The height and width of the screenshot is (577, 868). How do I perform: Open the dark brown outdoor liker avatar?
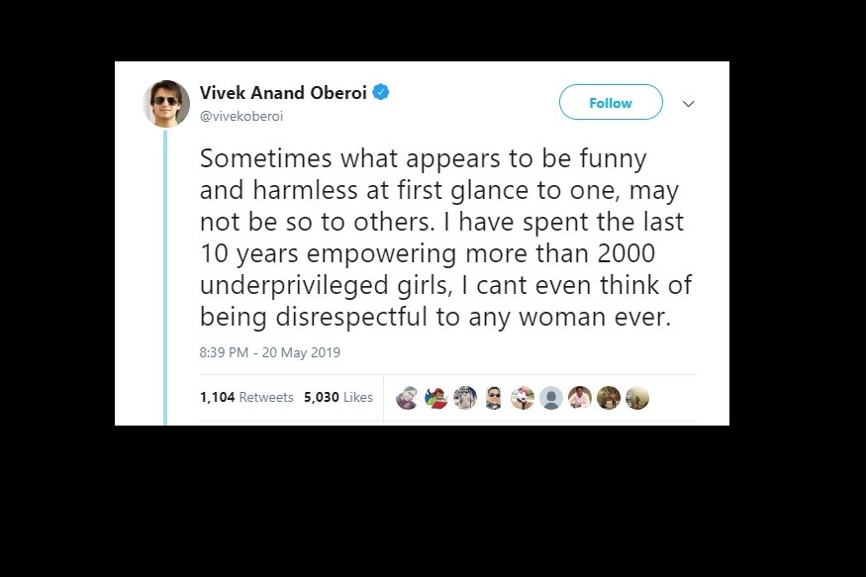pyautogui.click(x=609, y=398)
